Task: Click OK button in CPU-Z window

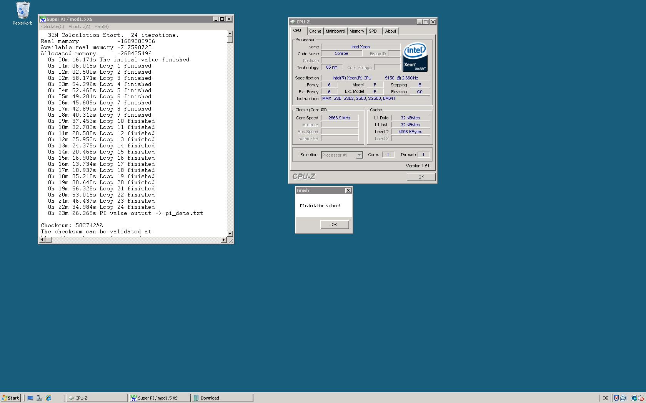Action: click(421, 177)
